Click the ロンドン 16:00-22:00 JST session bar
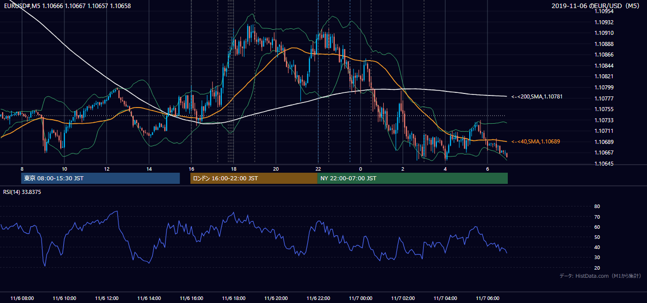 coord(254,178)
